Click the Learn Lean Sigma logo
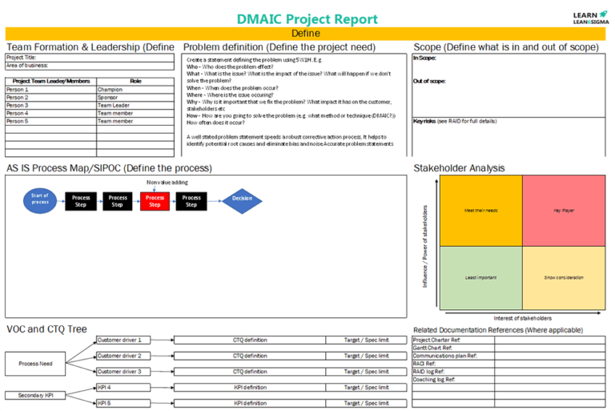This screenshot has height=411, width=615. tap(590, 18)
